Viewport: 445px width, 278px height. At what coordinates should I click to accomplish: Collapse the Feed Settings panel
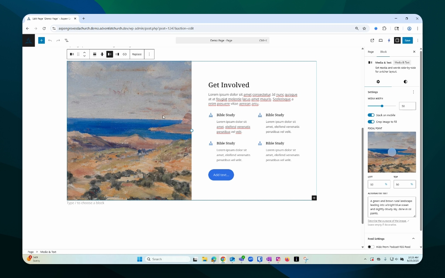click(413, 239)
